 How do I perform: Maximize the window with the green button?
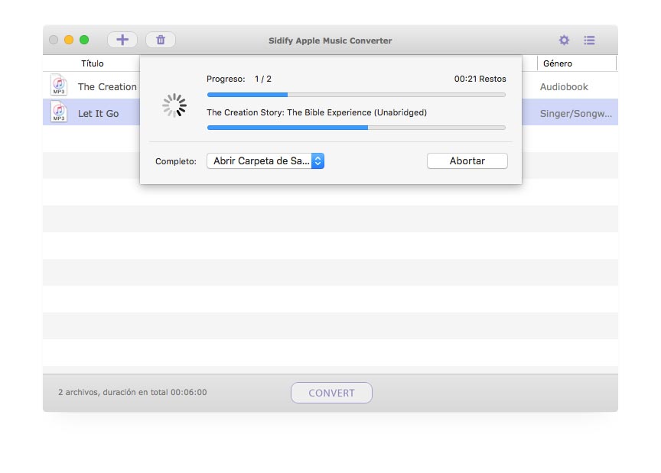pyautogui.click(x=84, y=40)
